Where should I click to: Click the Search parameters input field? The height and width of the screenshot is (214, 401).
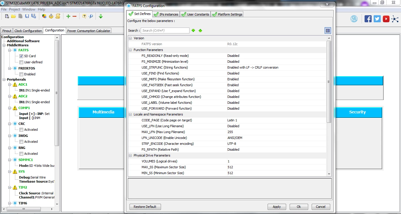(x=165, y=30)
